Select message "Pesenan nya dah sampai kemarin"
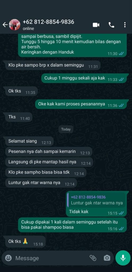 pyautogui.click(x=49, y=152)
